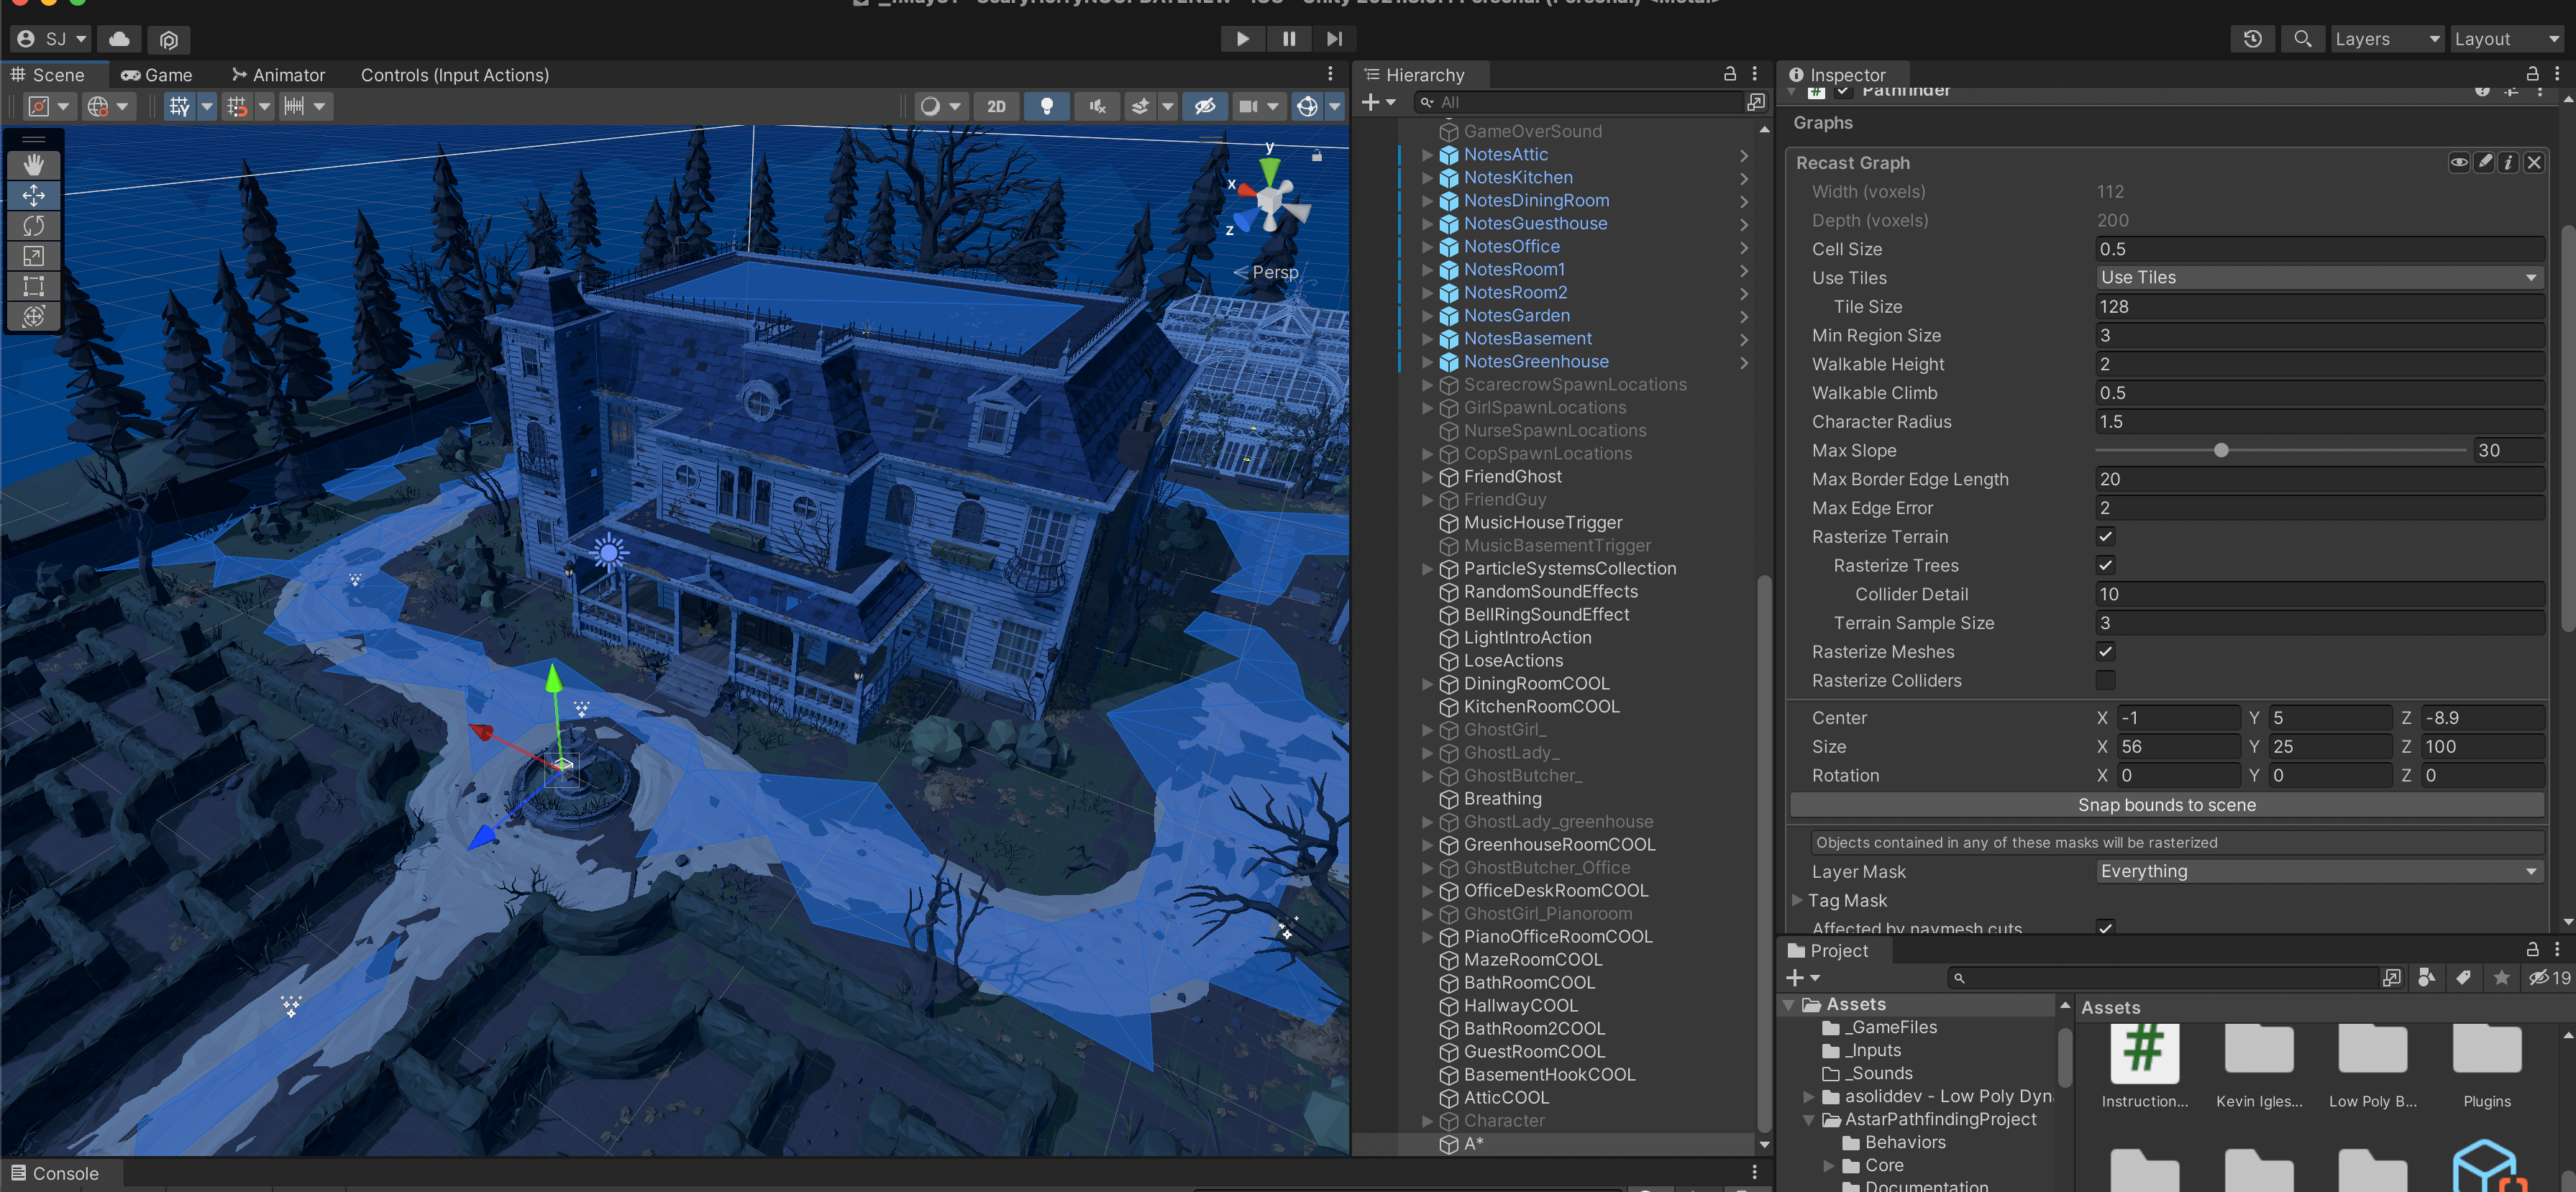This screenshot has height=1192, width=2576.
Task: Uncheck Rasterize Trees checkbox
Action: (x=2105, y=565)
